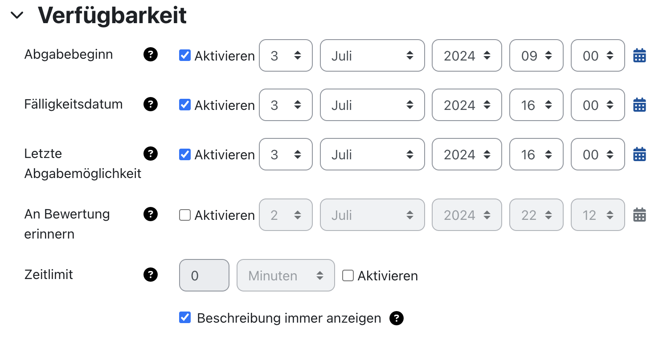Open the Juli month dropdown for Fälligkeitsdatum

pyautogui.click(x=372, y=105)
